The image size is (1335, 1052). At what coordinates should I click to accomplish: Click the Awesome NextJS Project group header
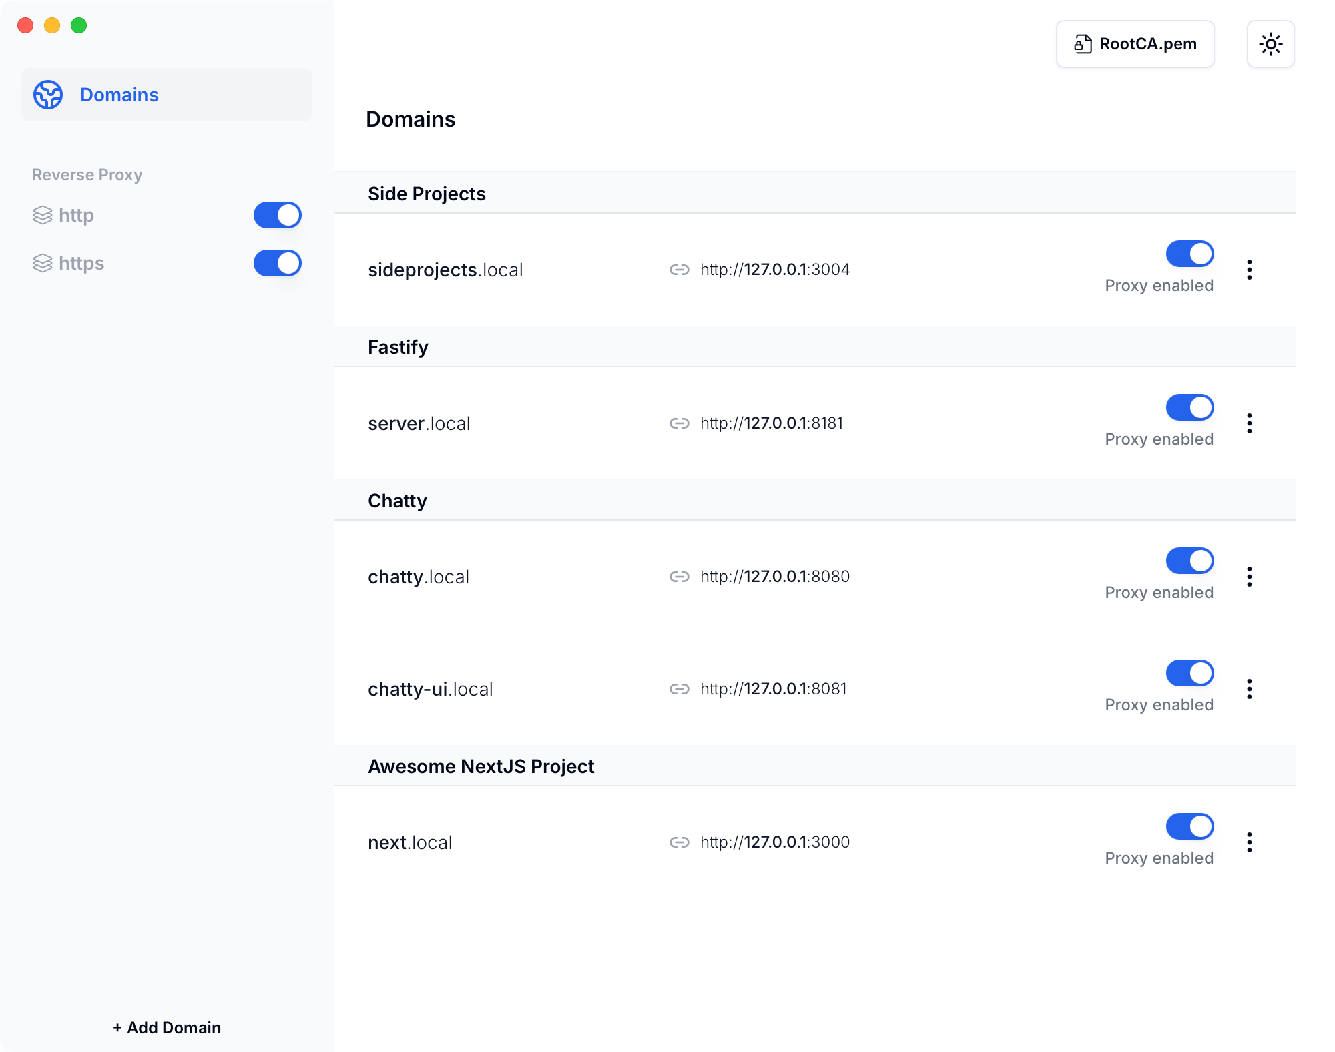coord(481,766)
